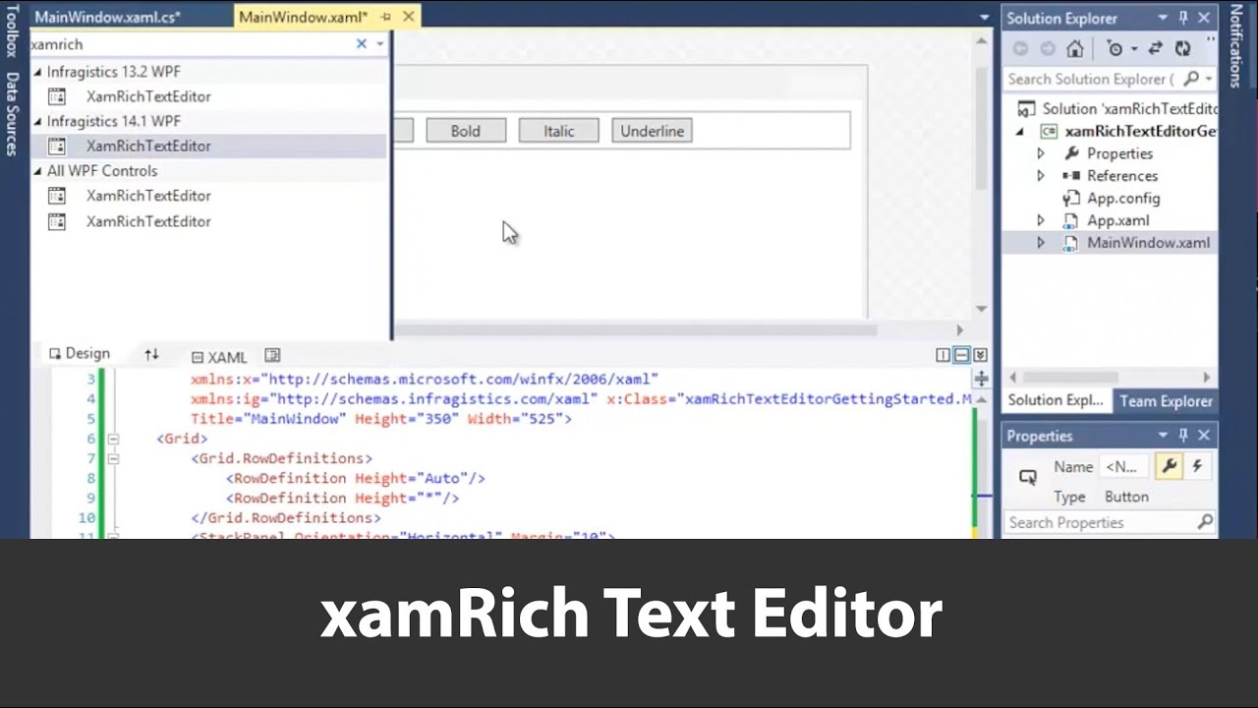Collapse the Infragistics 13.2 WPF group
Image resolution: width=1258 pixels, height=708 pixels.
(38, 72)
